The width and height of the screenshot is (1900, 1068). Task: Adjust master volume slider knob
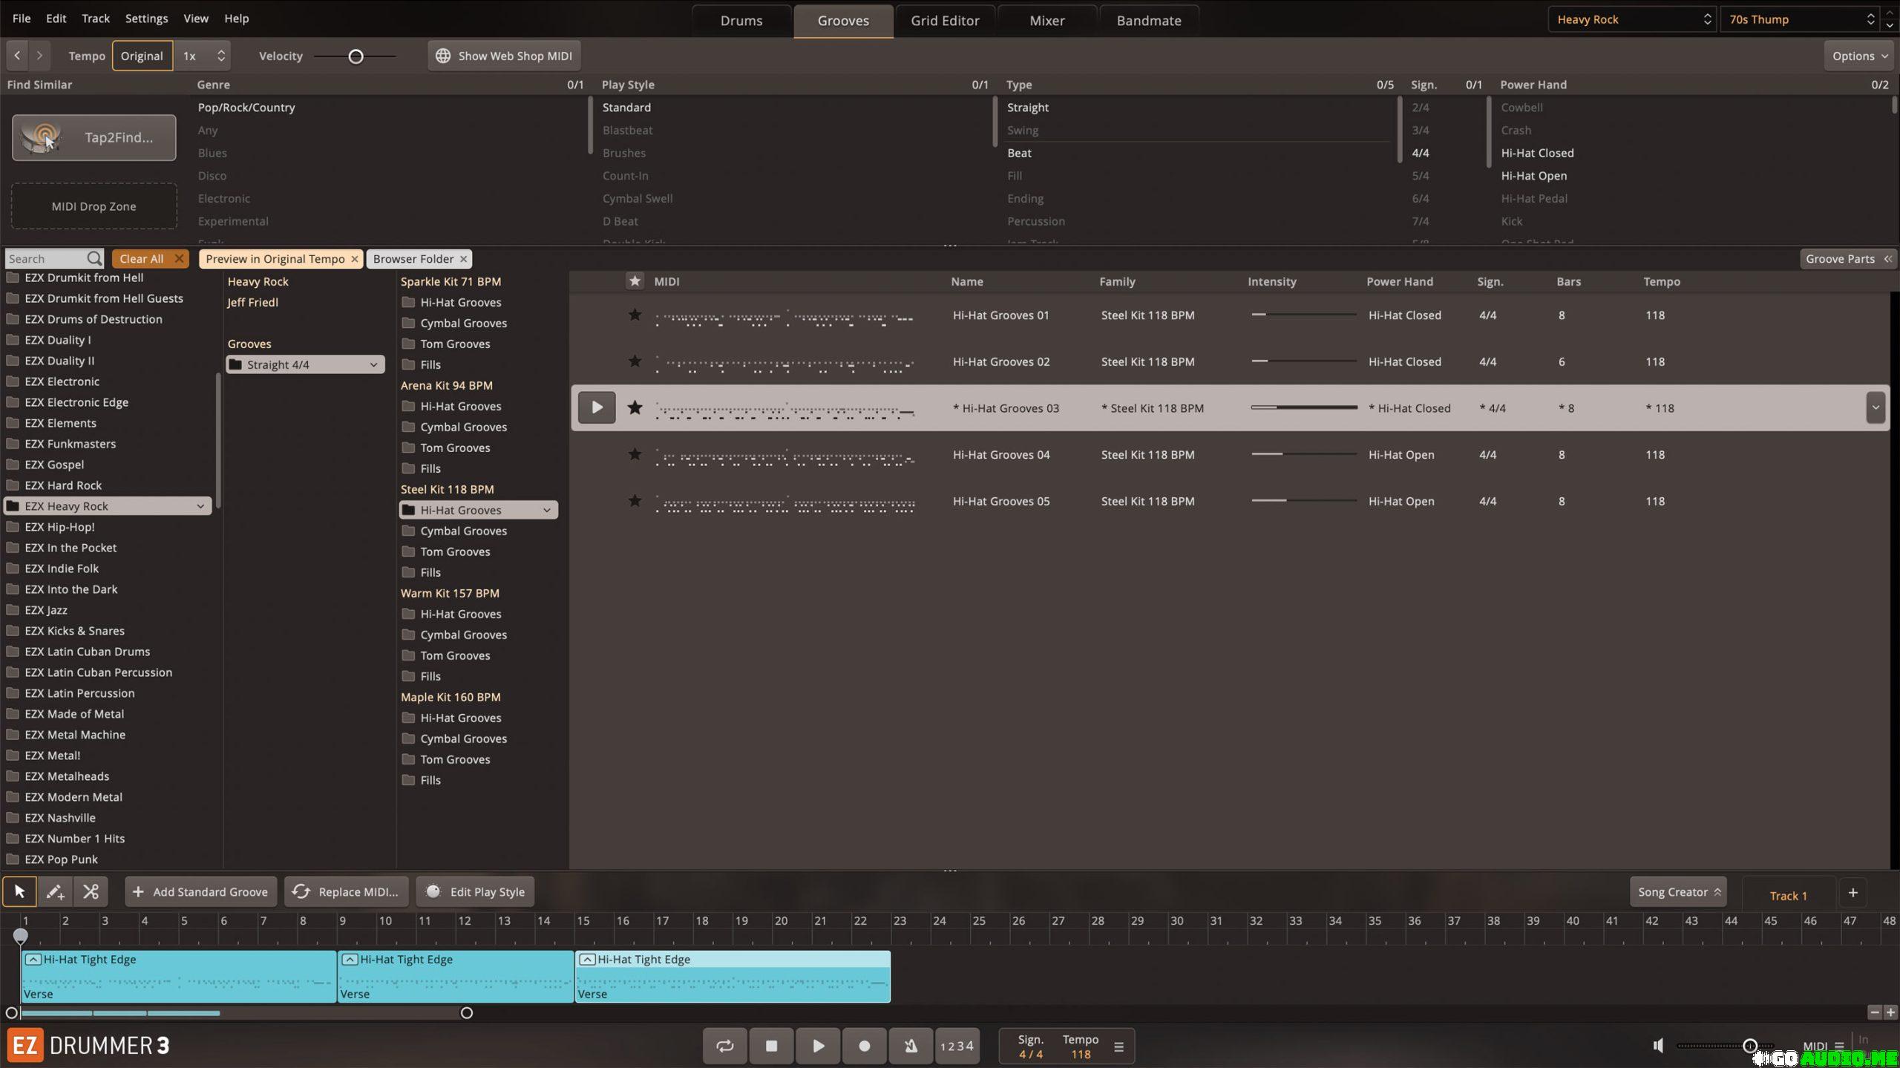click(1749, 1046)
